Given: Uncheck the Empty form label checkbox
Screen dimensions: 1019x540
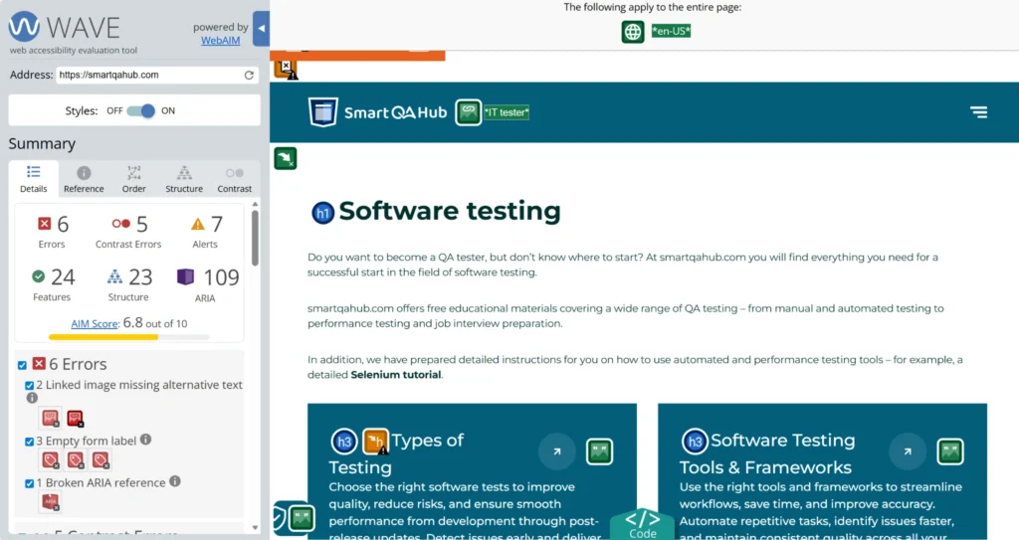Looking at the screenshot, I should (29, 442).
